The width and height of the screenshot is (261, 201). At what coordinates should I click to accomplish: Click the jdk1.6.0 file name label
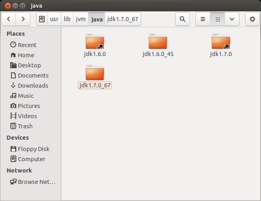tap(95, 54)
